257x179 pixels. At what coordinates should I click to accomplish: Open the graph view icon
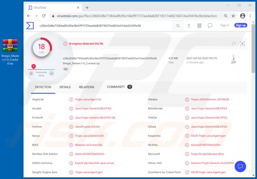click(x=242, y=44)
